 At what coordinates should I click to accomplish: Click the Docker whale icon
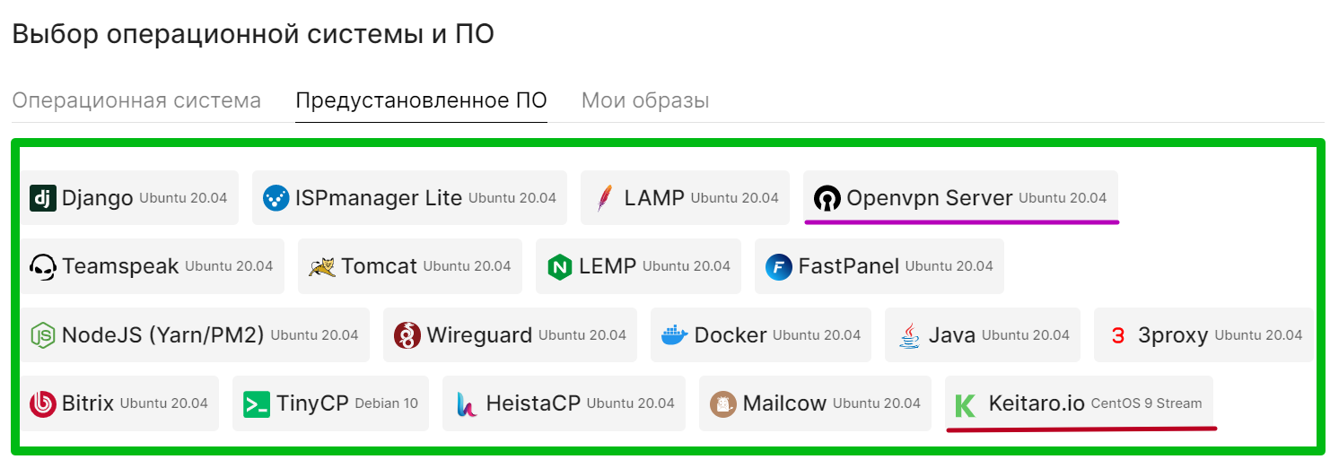coord(675,335)
